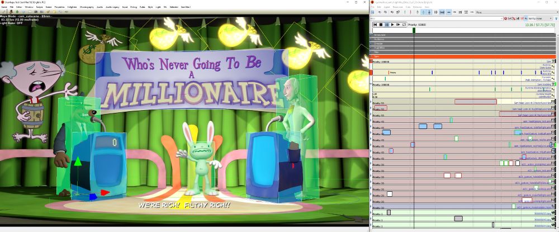Viewport: 559px width, 232px height.
Task: Click the question mark icon on the Sam track
Action: point(553,61)
